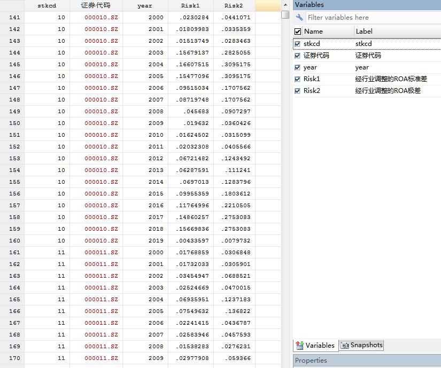Click the data grid scroll up arrow

285,5
